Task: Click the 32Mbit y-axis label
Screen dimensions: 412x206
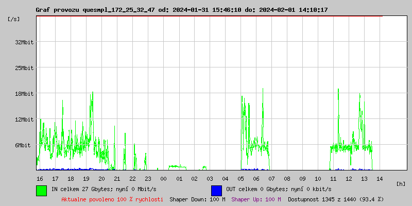Action: pos(24,42)
